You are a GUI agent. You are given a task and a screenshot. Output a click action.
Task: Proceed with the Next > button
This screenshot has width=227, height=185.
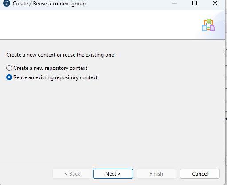pyautogui.click(x=113, y=173)
